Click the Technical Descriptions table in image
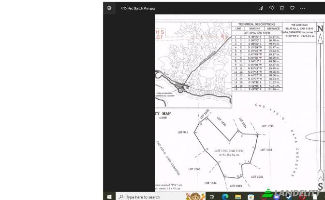The height and width of the screenshot is (200, 325). tap(257, 57)
